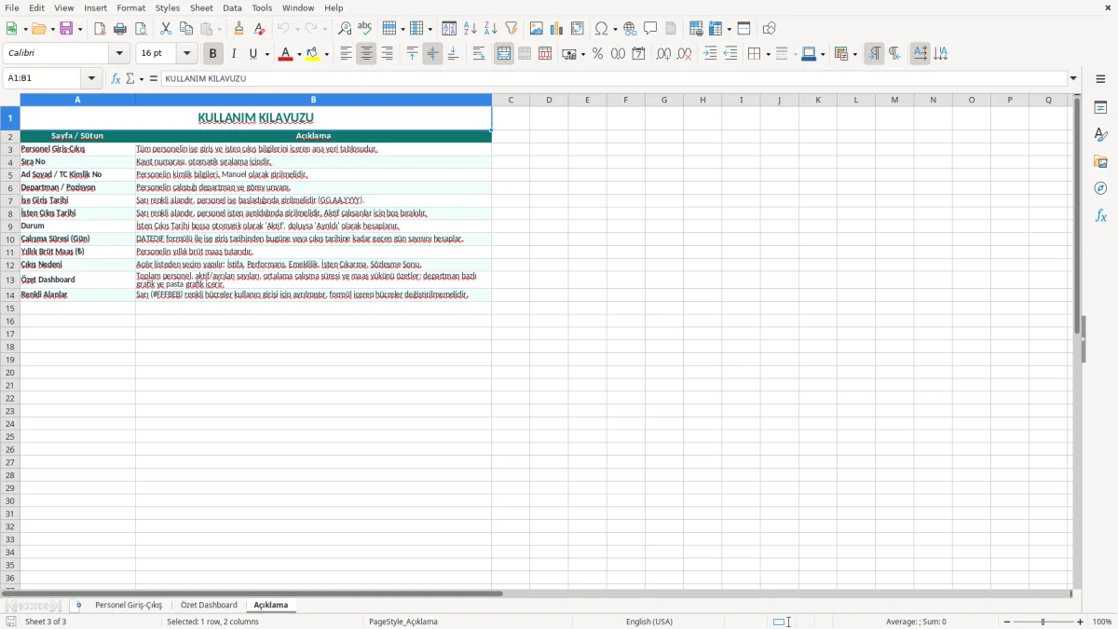Open the sidebar Navigator panel

click(1100, 189)
